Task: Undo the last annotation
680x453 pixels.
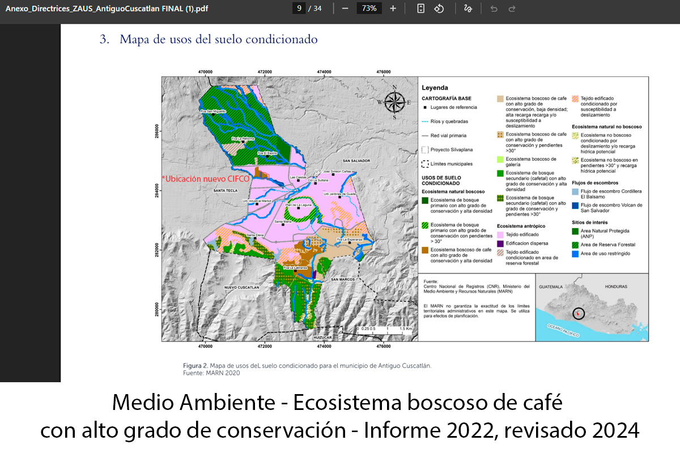Action: point(494,8)
